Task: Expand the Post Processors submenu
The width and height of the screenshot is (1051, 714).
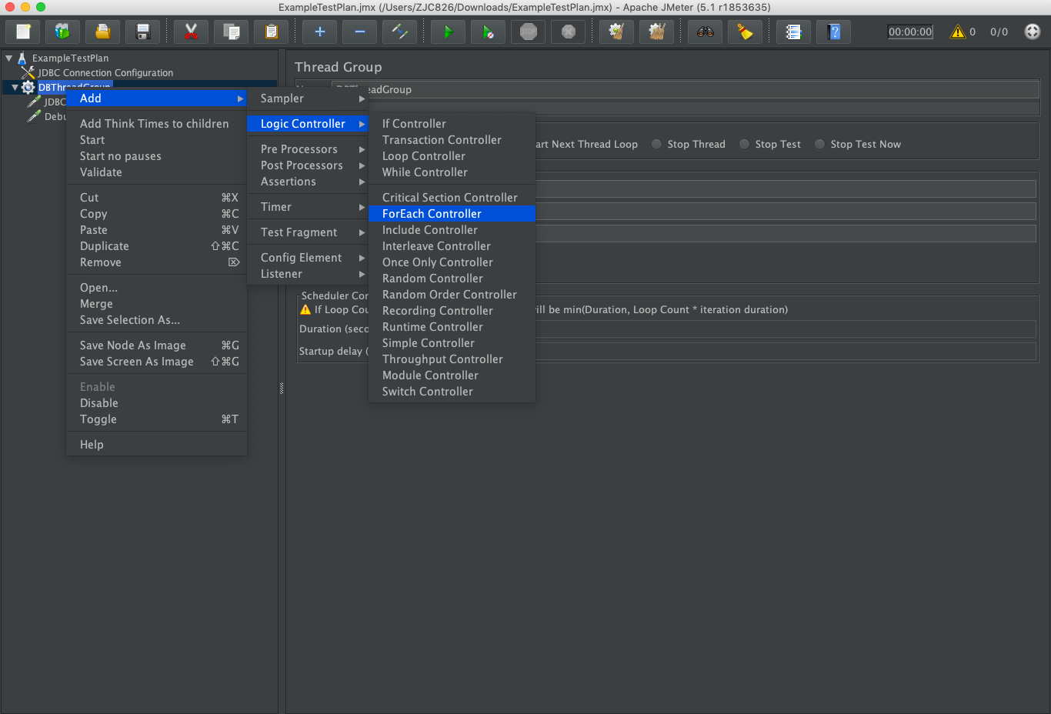Action: (308, 165)
